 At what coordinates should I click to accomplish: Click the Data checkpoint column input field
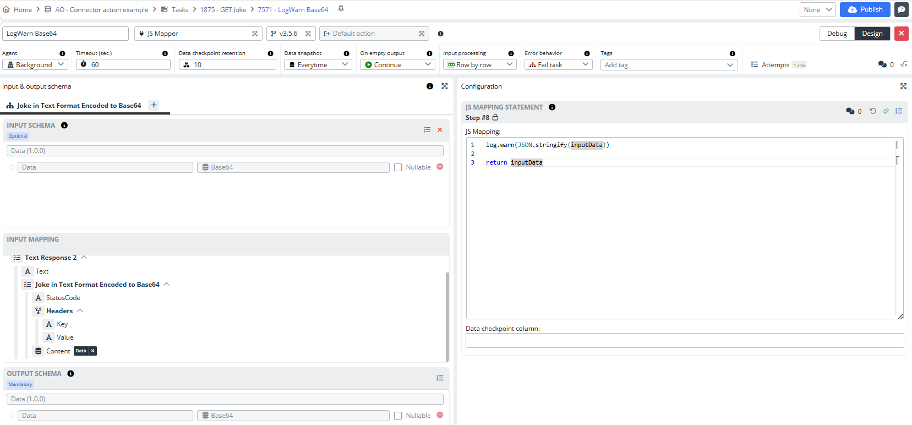click(x=684, y=341)
